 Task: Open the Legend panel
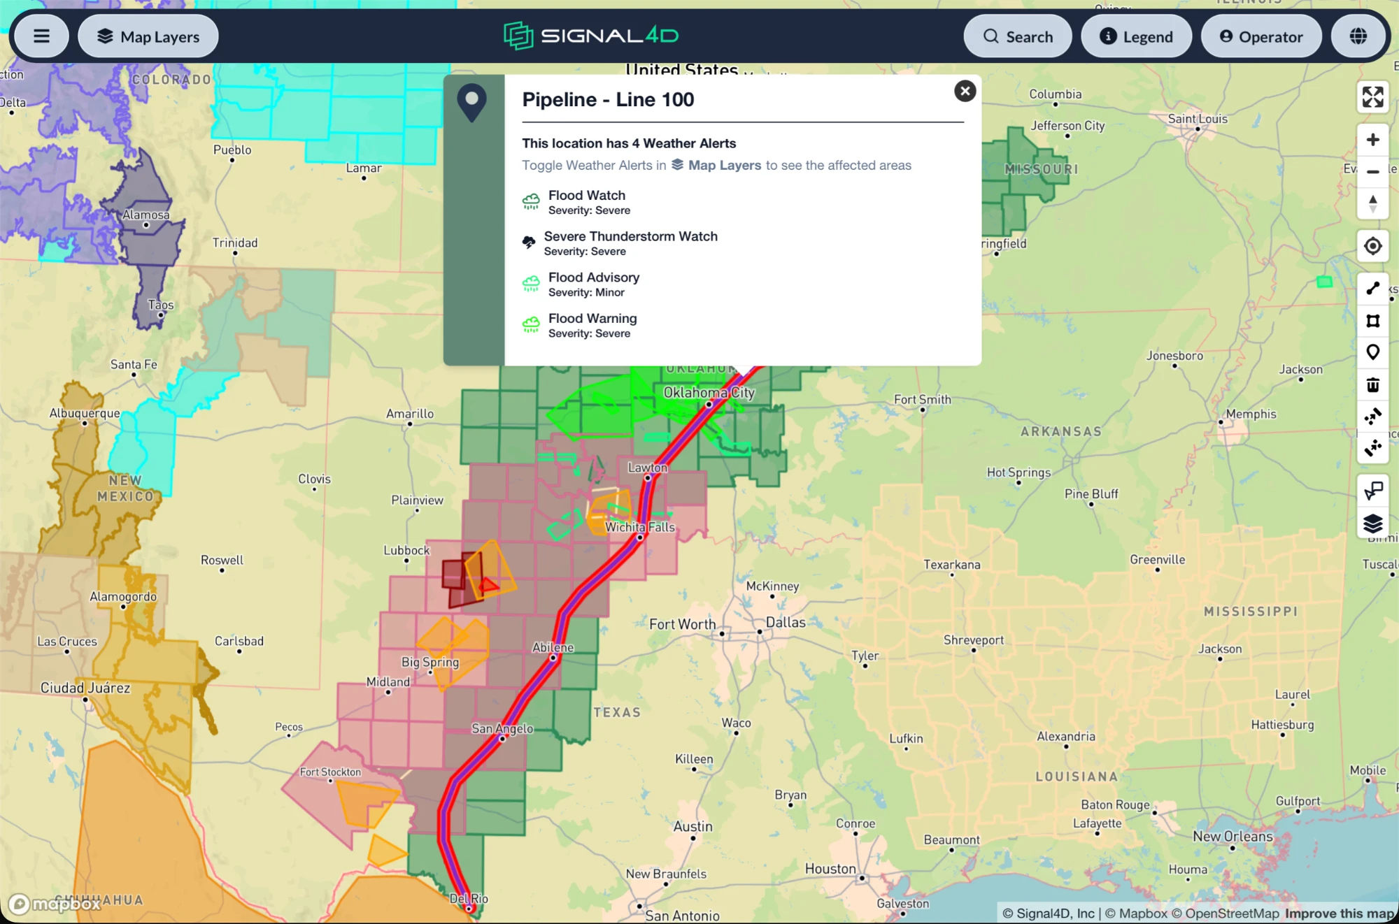(1136, 36)
